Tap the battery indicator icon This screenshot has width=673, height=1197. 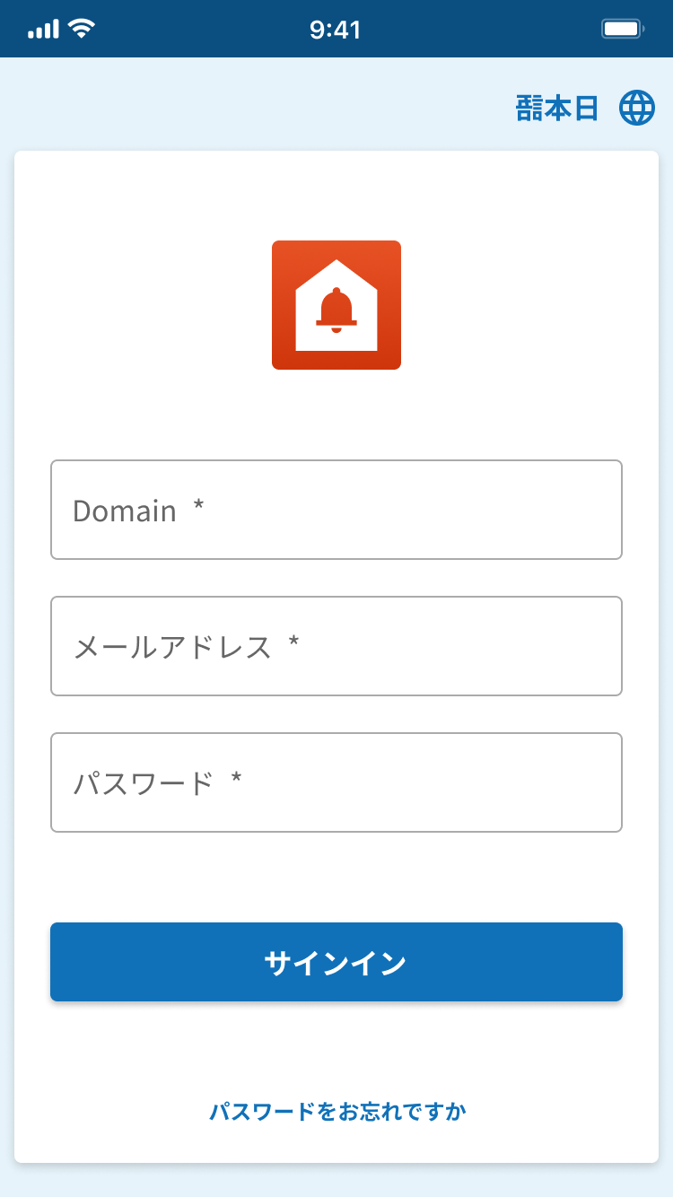(x=622, y=30)
